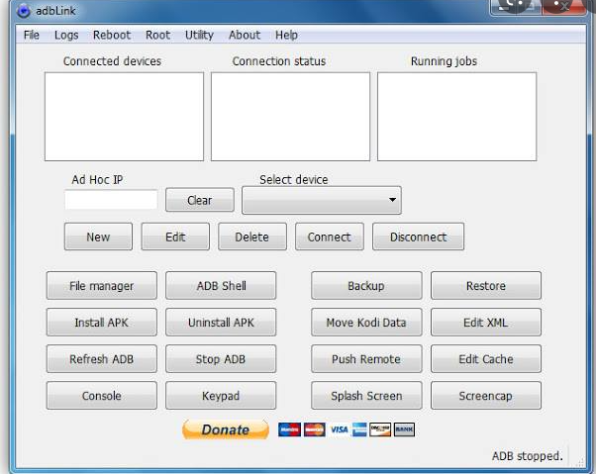Click the Move Kodi Data button

[x=366, y=322]
